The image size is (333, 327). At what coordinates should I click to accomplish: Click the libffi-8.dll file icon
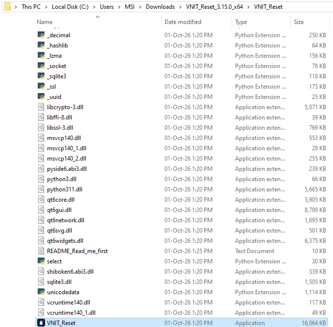point(41,117)
